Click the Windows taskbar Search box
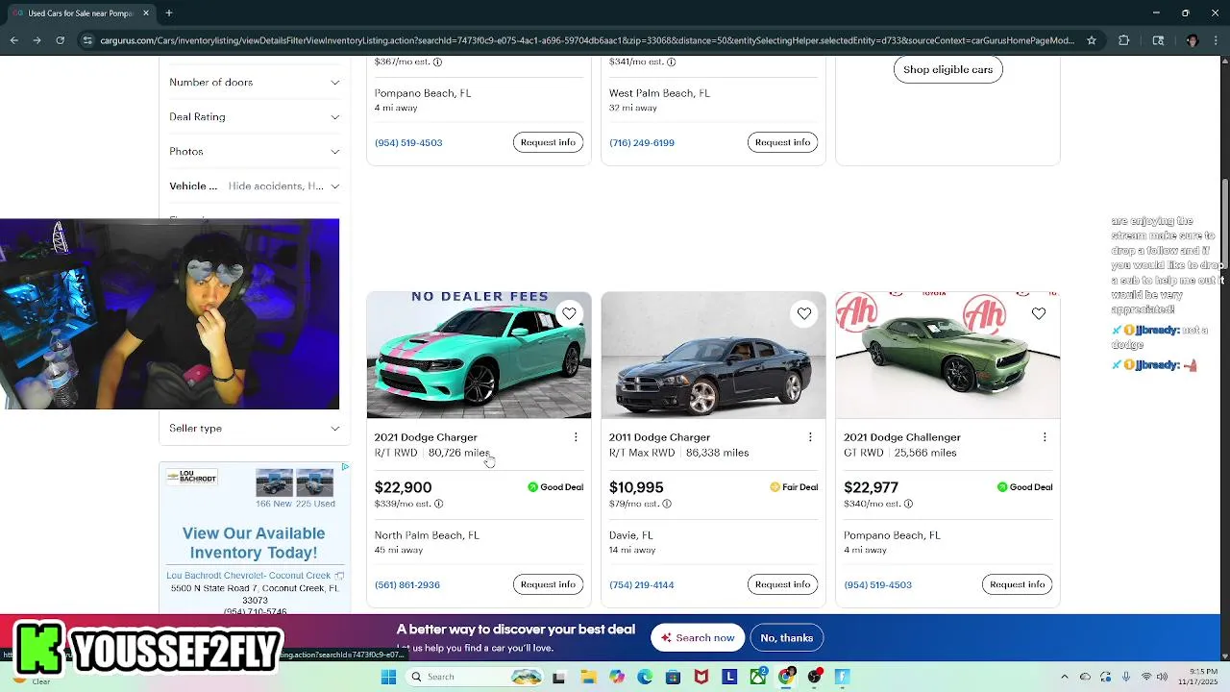Screen dimensions: 1230x692 [x=475, y=677]
